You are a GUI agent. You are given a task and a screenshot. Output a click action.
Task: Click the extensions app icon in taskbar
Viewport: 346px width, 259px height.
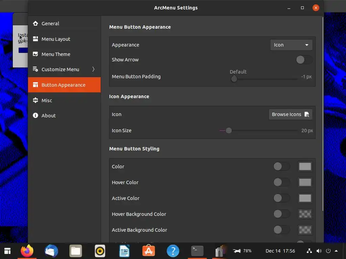click(221, 251)
